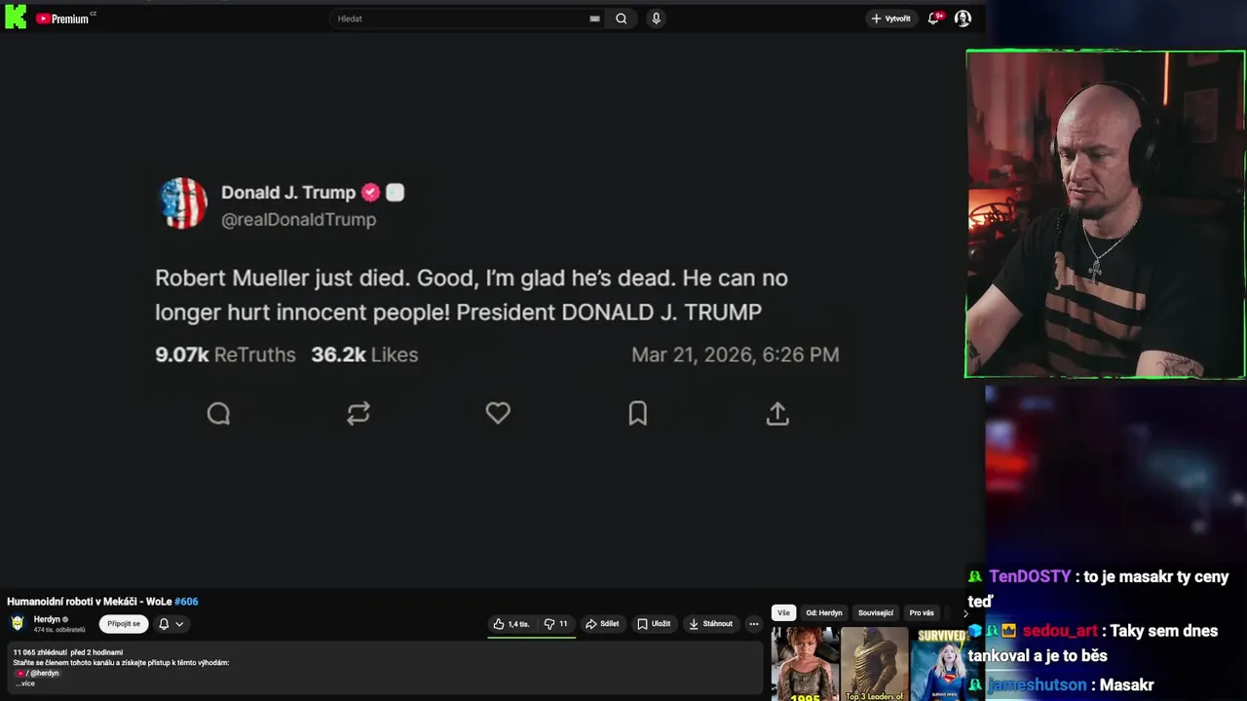Click the sedou_art chat username
The width and height of the screenshot is (1247, 701).
click(x=1060, y=631)
